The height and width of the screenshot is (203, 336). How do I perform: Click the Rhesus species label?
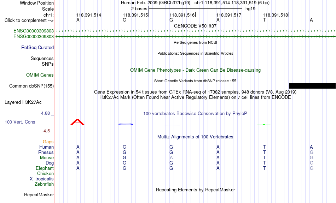point(46,153)
